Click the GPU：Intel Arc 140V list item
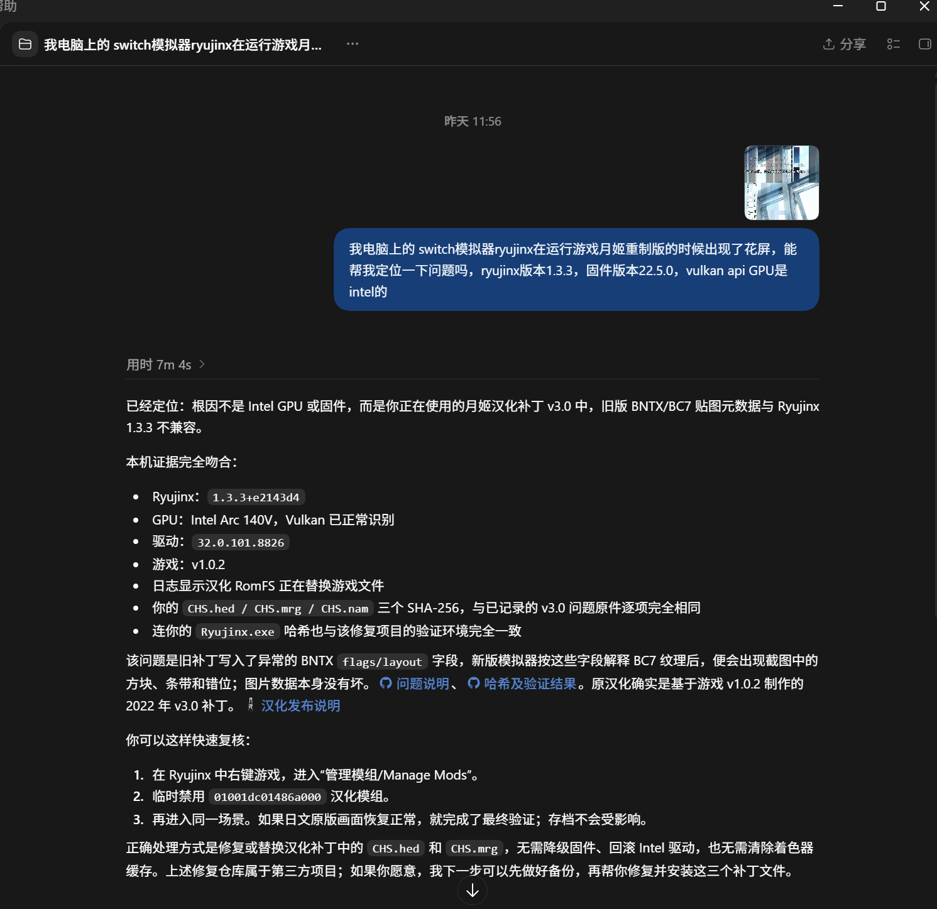 tap(273, 520)
